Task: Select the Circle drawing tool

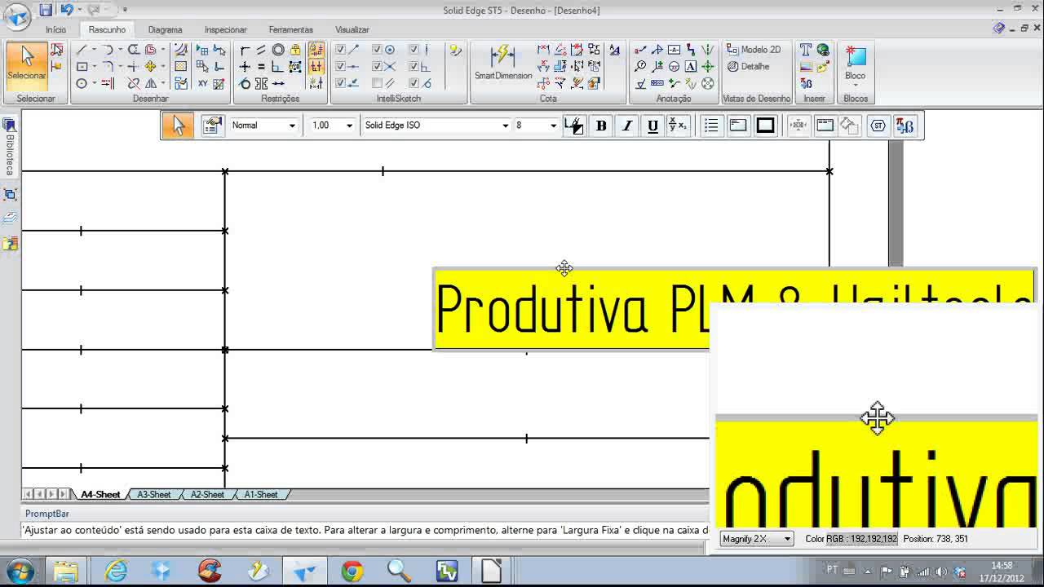Action: [82, 83]
